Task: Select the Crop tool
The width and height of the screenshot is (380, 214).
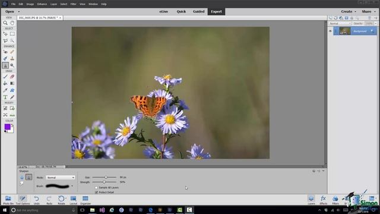Action: pyautogui.click(x=5, y=108)
